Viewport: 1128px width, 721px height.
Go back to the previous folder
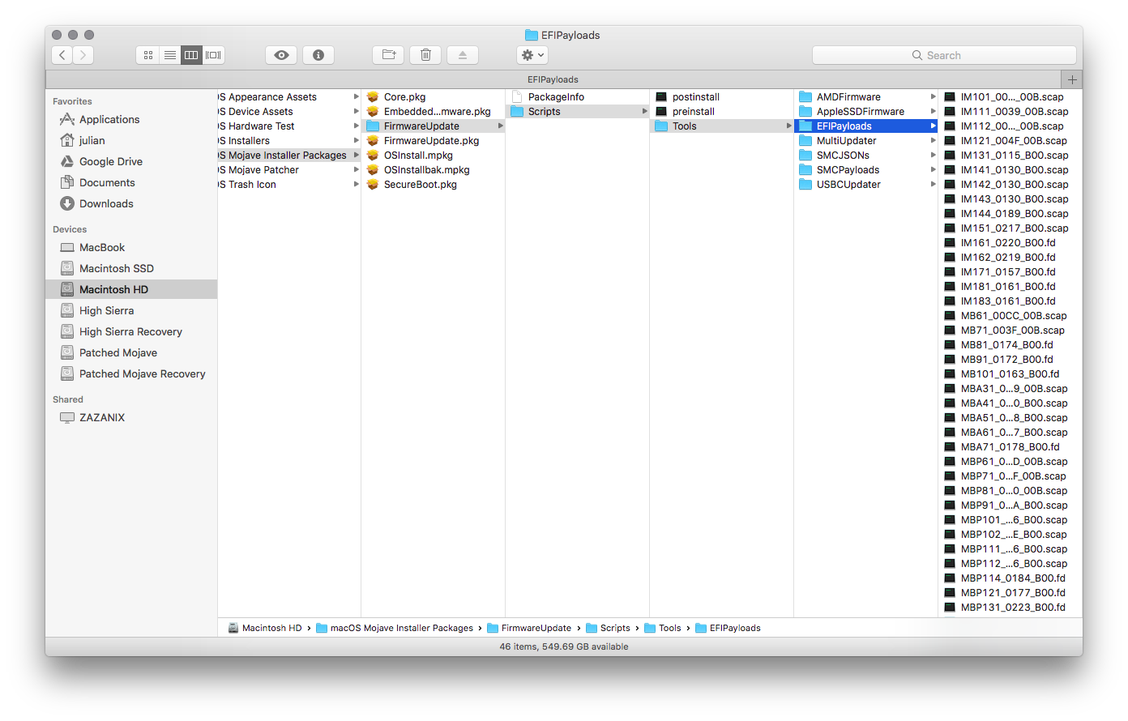click(62, 55)
